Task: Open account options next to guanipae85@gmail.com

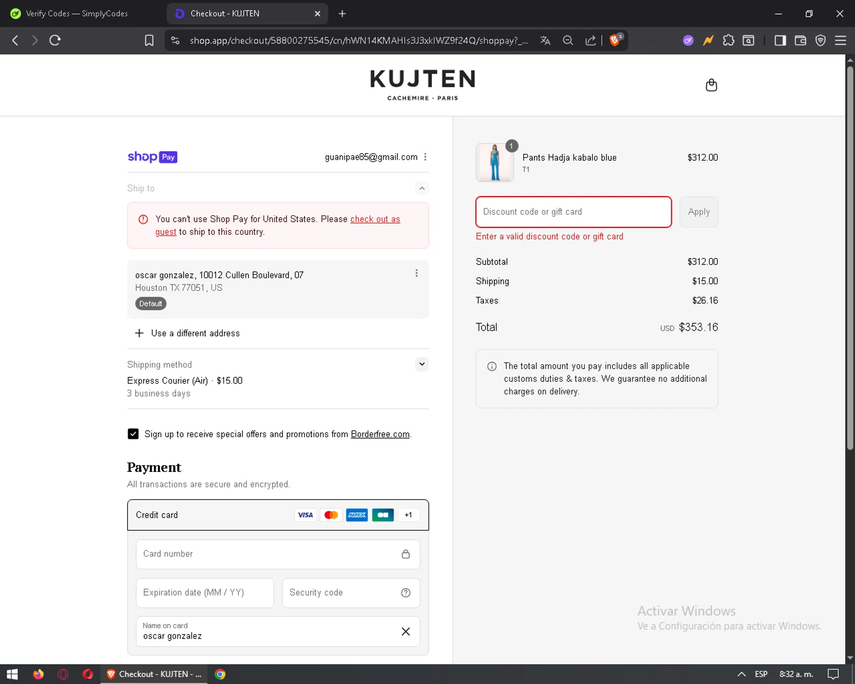Action: click(x=425, y=157)
